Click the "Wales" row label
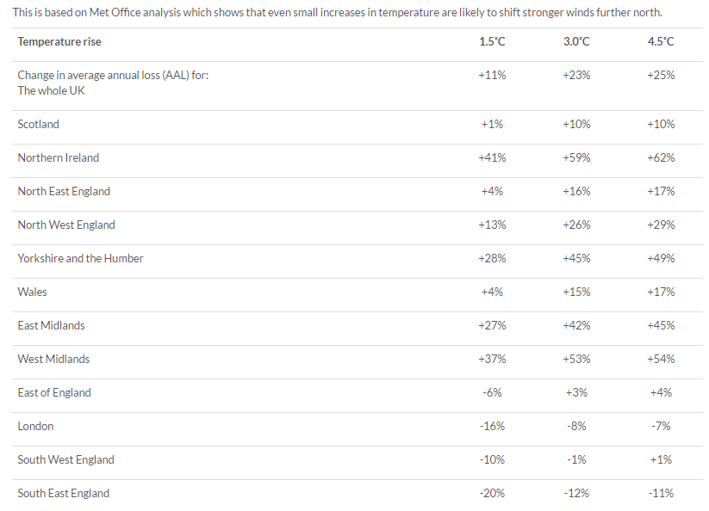 click(33, 292)
